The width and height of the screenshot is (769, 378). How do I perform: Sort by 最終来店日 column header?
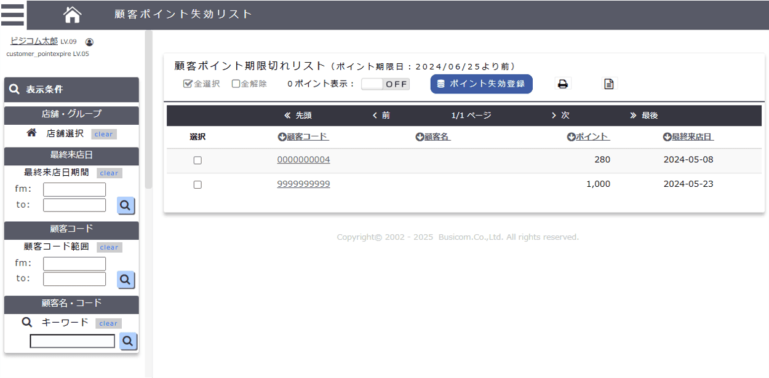pyautogui.click(x=688, y=137)
